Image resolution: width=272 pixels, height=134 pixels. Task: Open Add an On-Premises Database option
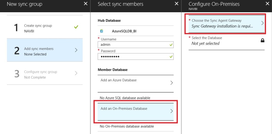coord(136,112)
